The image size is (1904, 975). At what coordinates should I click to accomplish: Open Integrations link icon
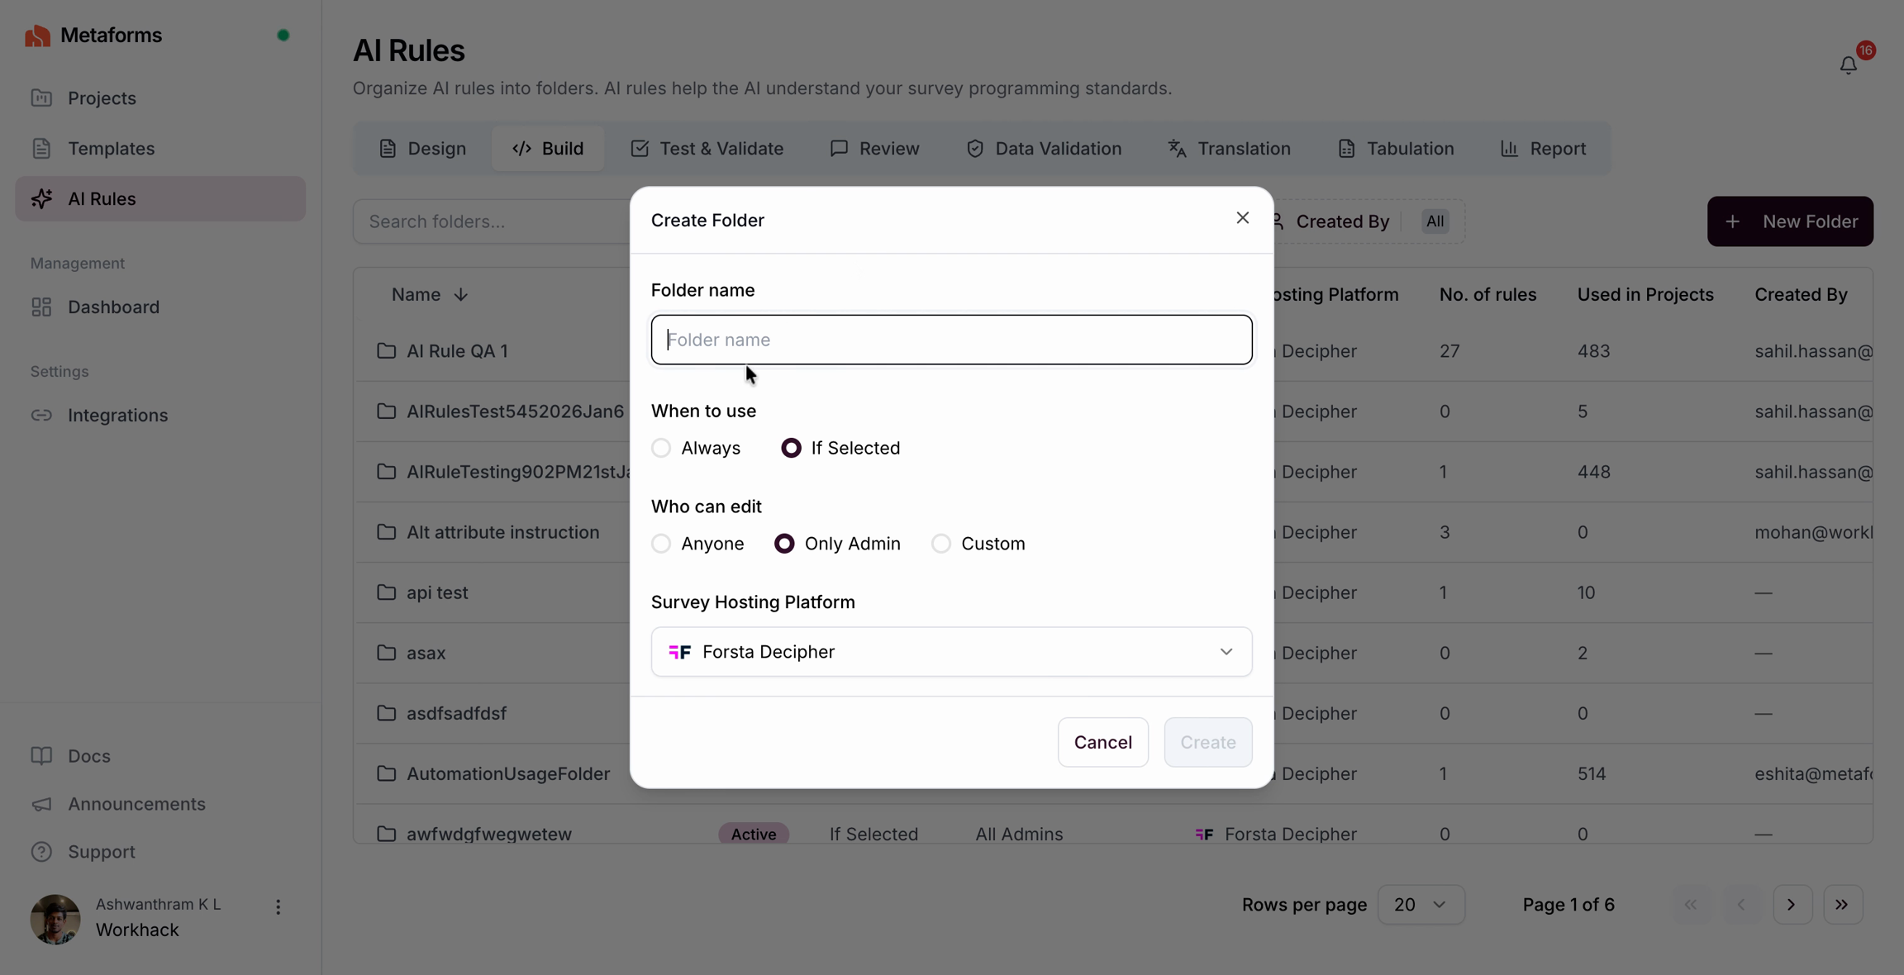click(x=41, y=415)
